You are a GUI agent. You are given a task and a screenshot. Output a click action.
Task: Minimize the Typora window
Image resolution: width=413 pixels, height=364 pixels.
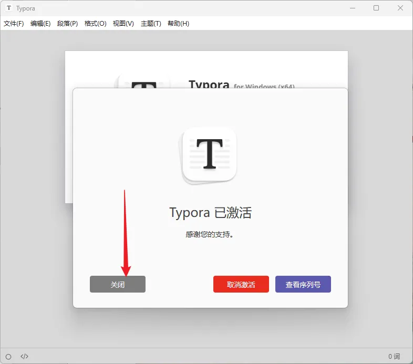click(353, 8)
